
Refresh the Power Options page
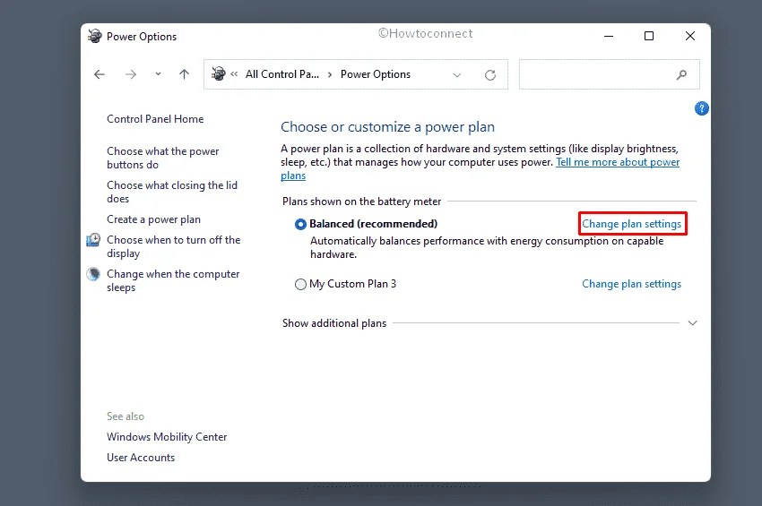[x=490, y=75]
